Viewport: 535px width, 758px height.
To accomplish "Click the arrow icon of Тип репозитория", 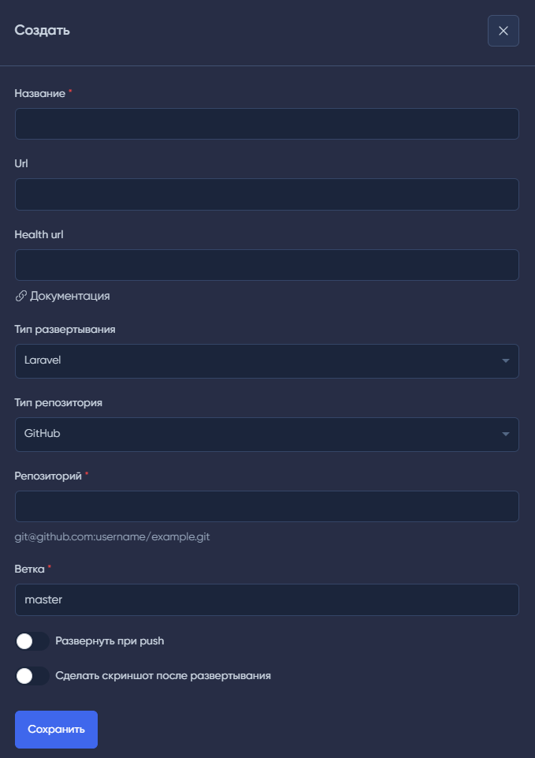I will pos(505,434).
